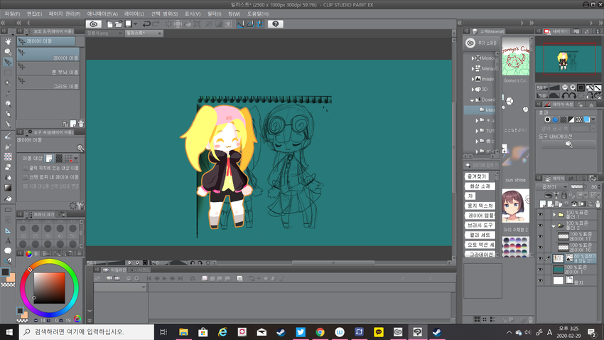Viewport: 604px width, 340px height.
Task: Open KakaoTalk from Windows taskbar
Action: pyautogui.click(x=378, y=332)
